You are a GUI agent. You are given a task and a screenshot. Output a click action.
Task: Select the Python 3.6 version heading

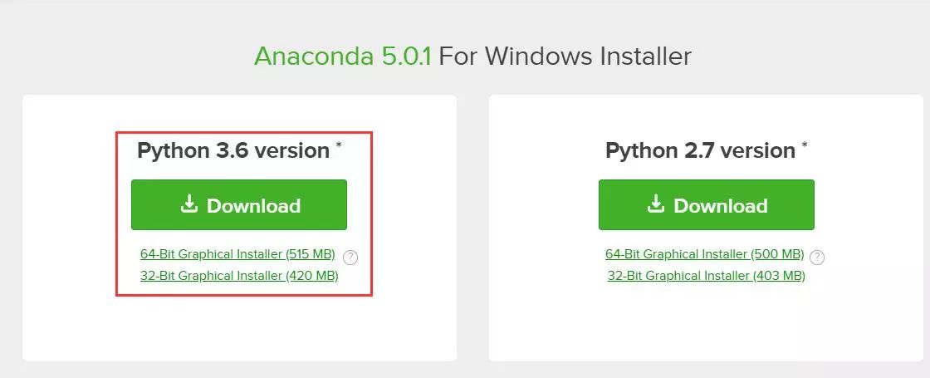(233, 150)
